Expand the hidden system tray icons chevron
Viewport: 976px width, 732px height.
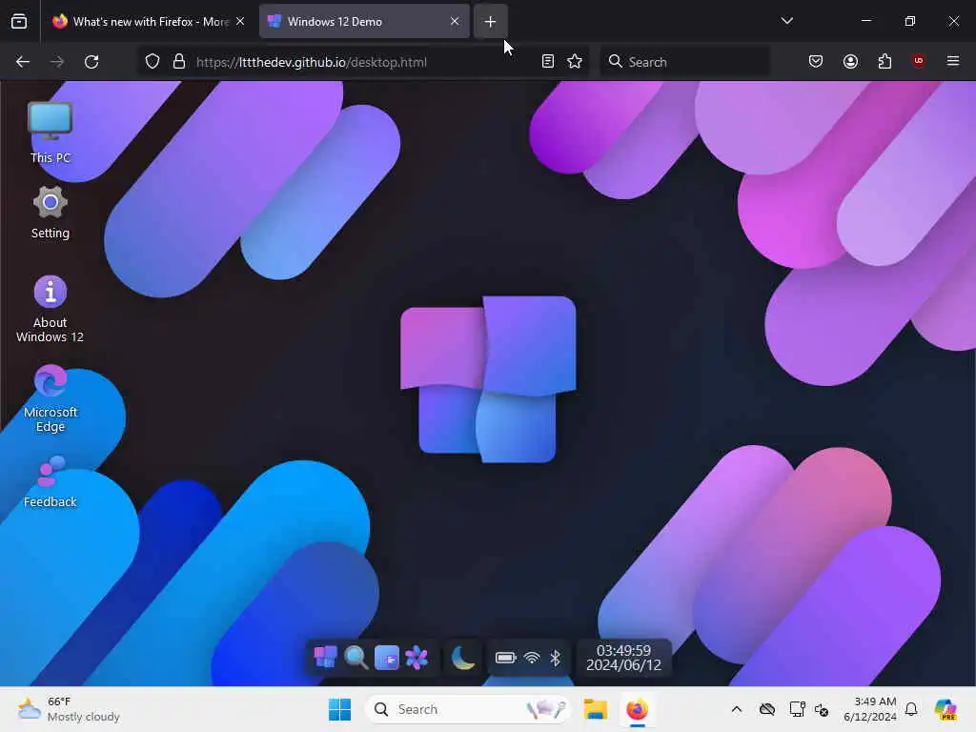[x=737, y=709]
